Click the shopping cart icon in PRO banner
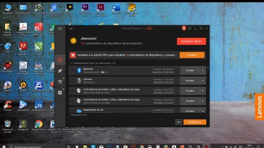This screenshot has width=264, height=148. coord(73,55)
